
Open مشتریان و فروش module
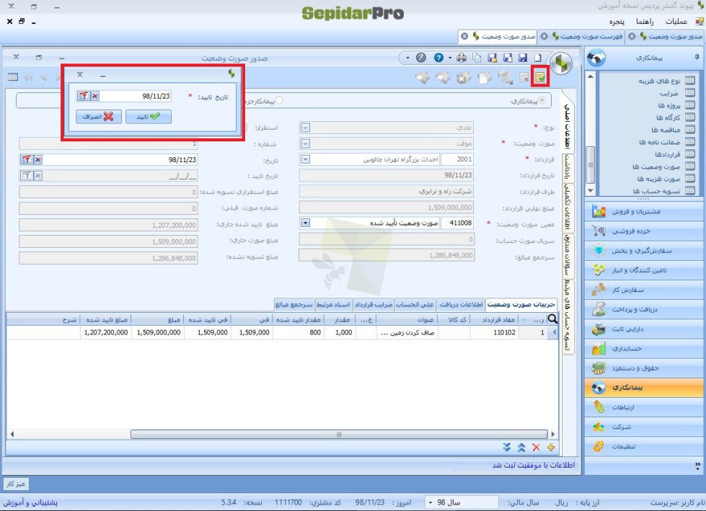[645, 211]
